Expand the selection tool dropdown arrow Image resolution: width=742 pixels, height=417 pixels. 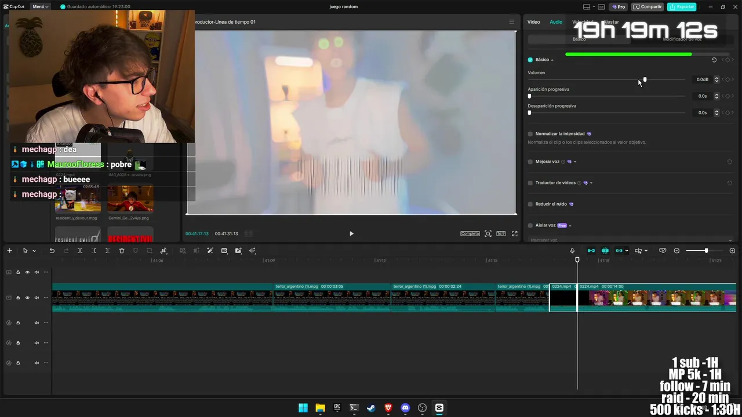[x=34, y=251]
